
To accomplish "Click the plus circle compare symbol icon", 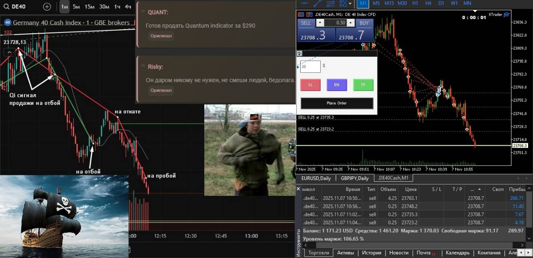I will [x=47, y=7].
